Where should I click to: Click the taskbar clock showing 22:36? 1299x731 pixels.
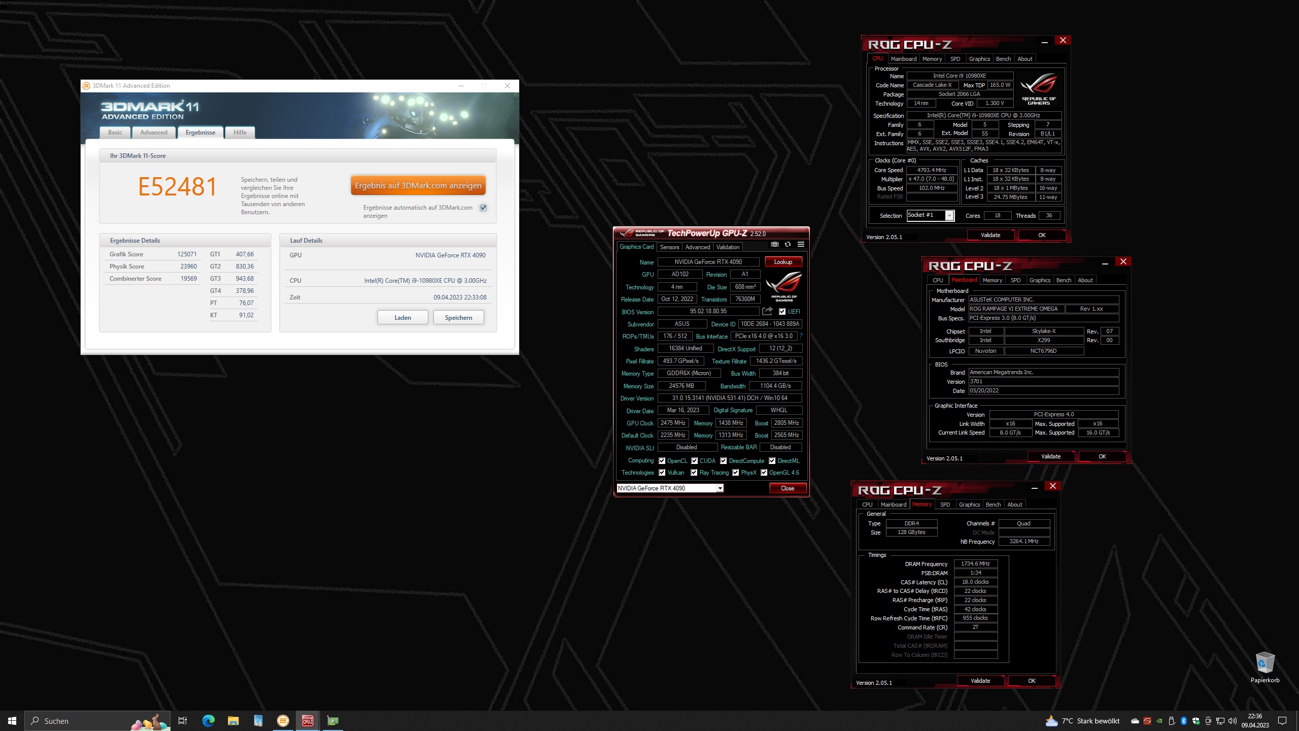[1255, 721]
